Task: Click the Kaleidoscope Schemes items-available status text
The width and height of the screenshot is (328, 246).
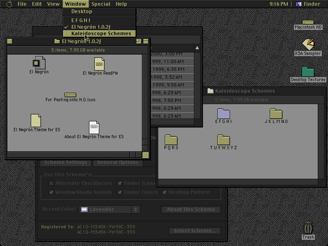Action: 241,100
